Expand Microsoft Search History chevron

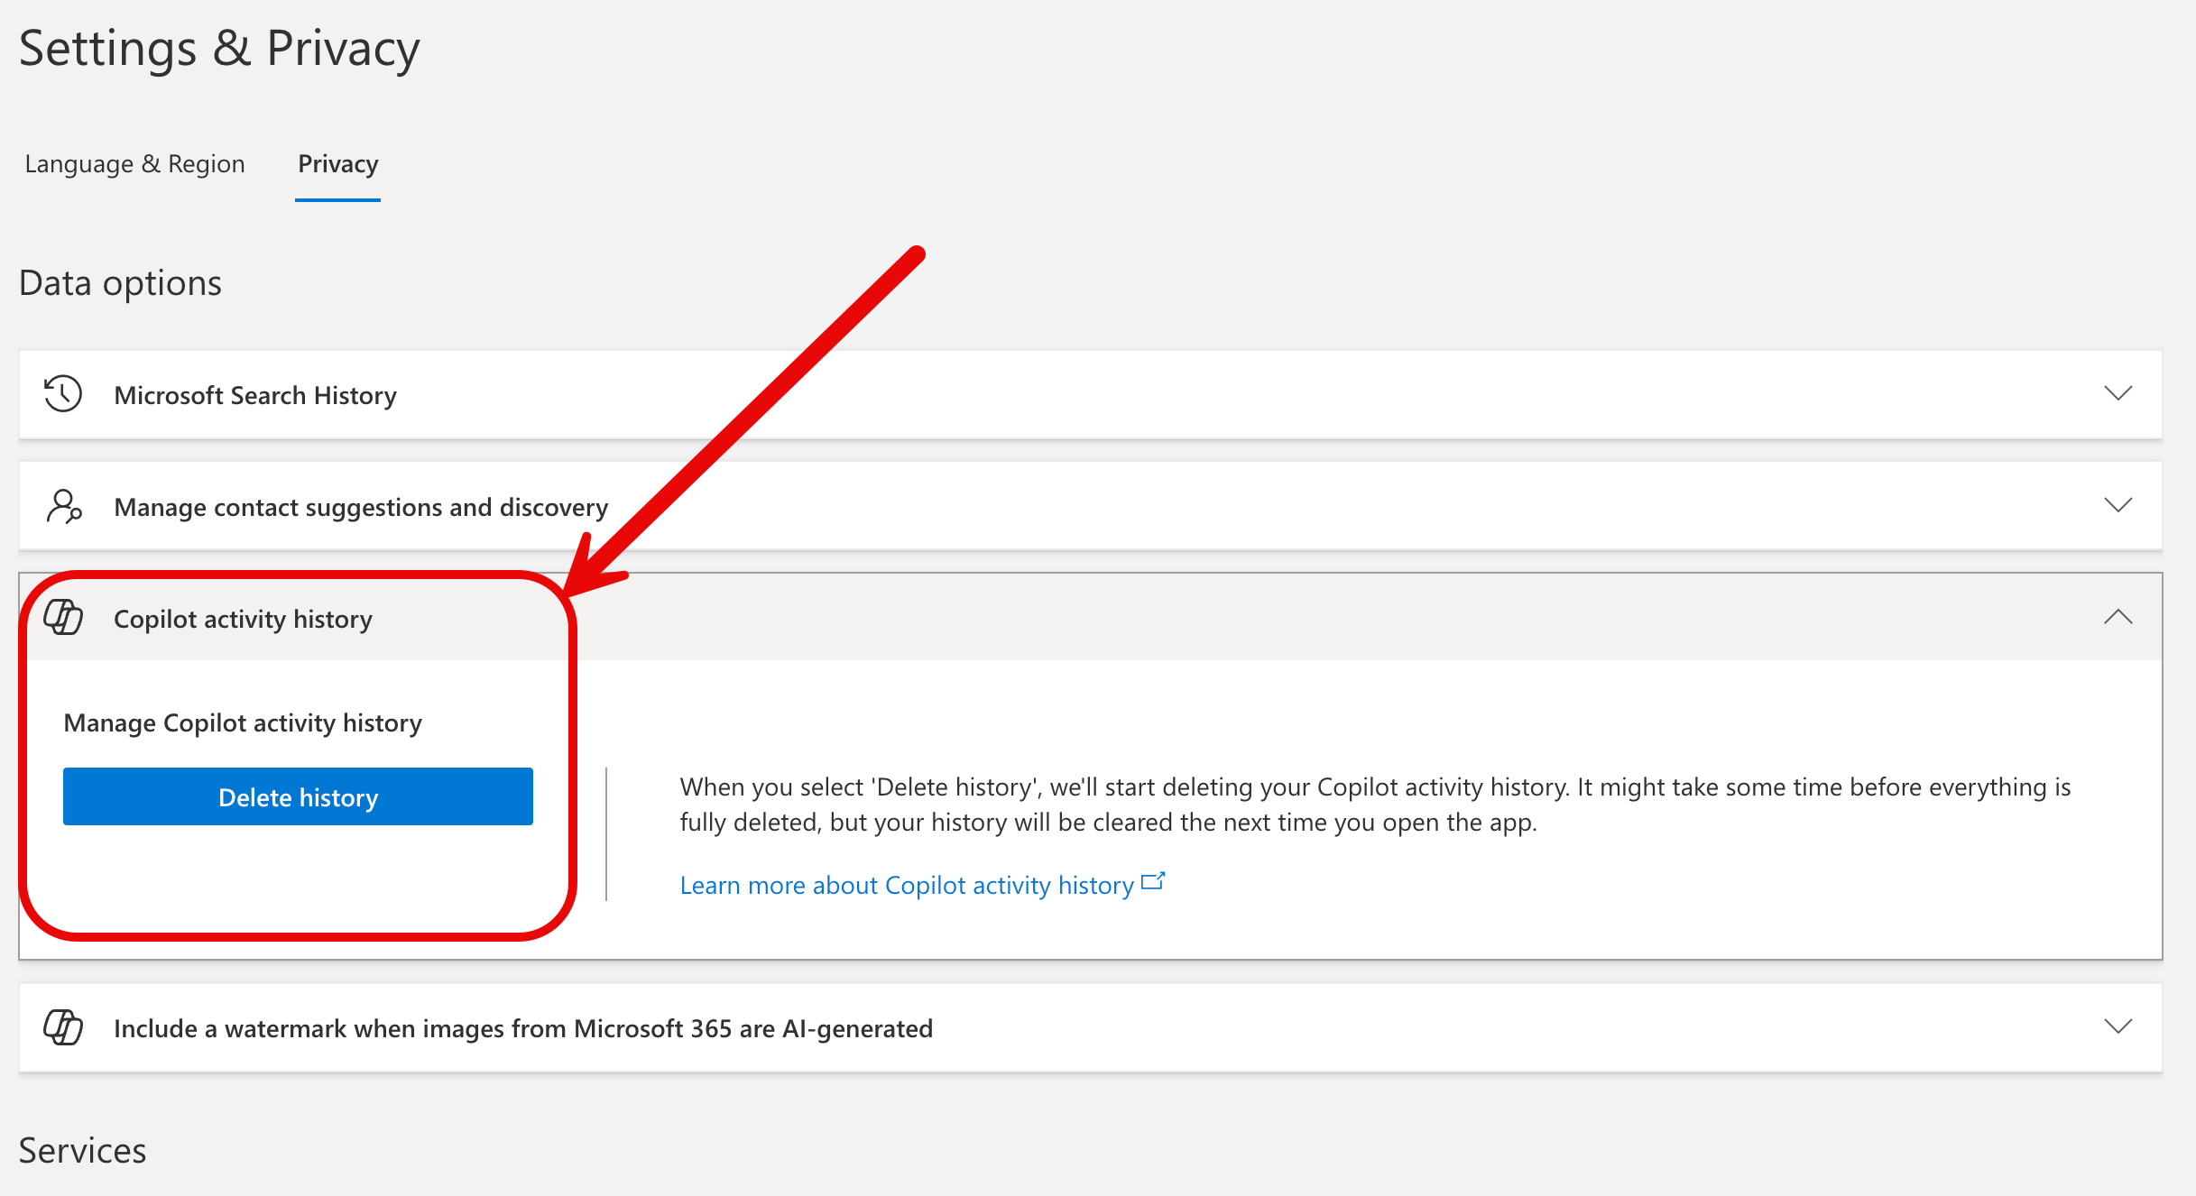[2118, 393]
